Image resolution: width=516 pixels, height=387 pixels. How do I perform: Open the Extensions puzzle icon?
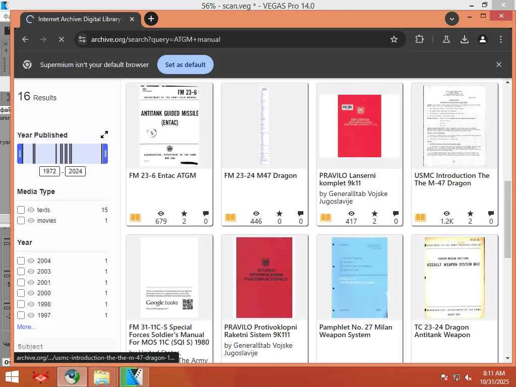click(x=419, y=39)
